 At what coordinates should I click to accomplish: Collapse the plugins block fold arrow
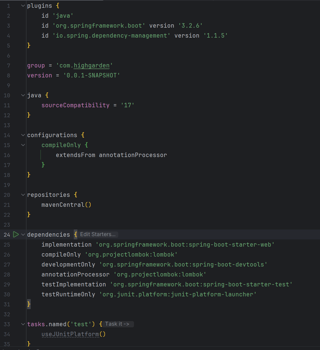click(23, 6)
